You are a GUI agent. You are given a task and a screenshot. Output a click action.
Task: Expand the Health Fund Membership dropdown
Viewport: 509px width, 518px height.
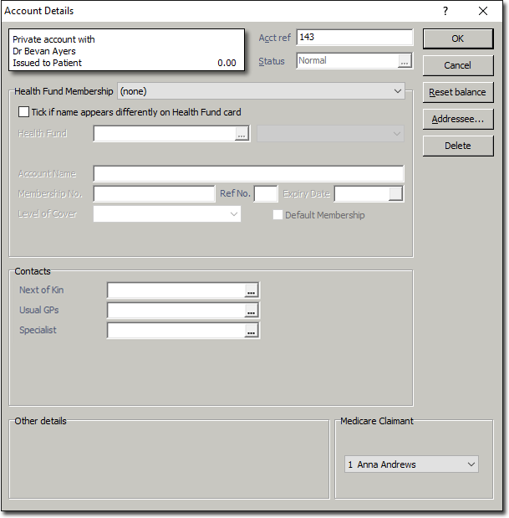click(397, 91)
